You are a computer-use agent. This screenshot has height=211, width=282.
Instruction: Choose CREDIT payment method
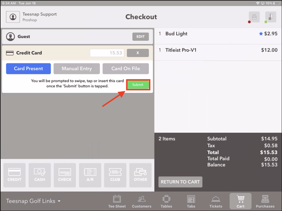coord(14,175)
